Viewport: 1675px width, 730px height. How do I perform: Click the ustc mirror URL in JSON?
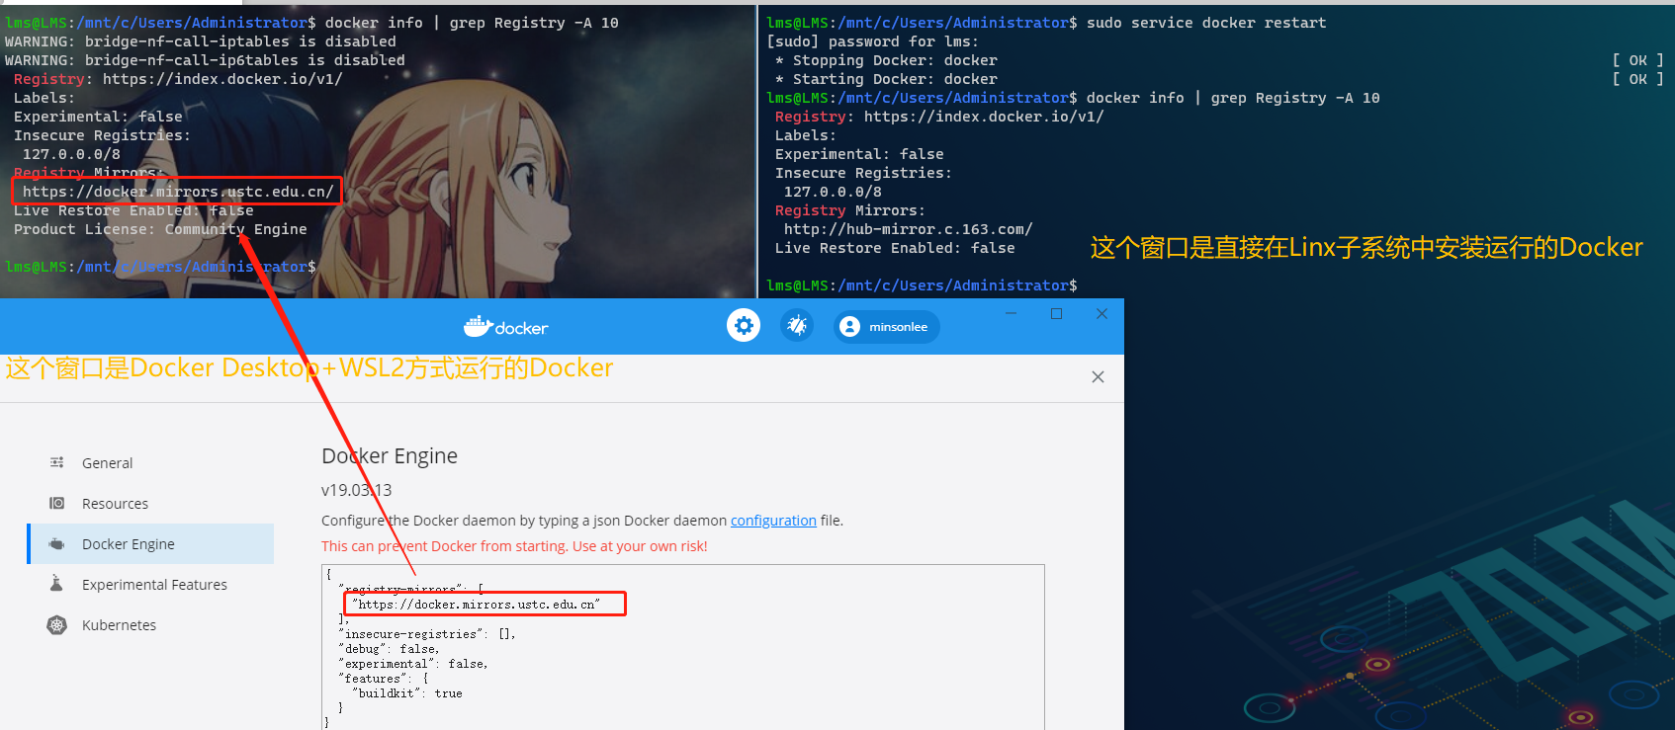(x=478, y=605)
